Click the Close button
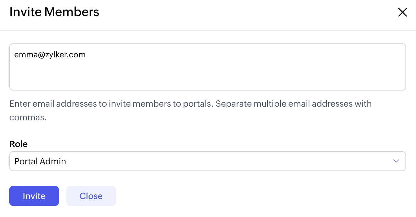The height and width of the screenshot is (217, 416). pos(91,196)
